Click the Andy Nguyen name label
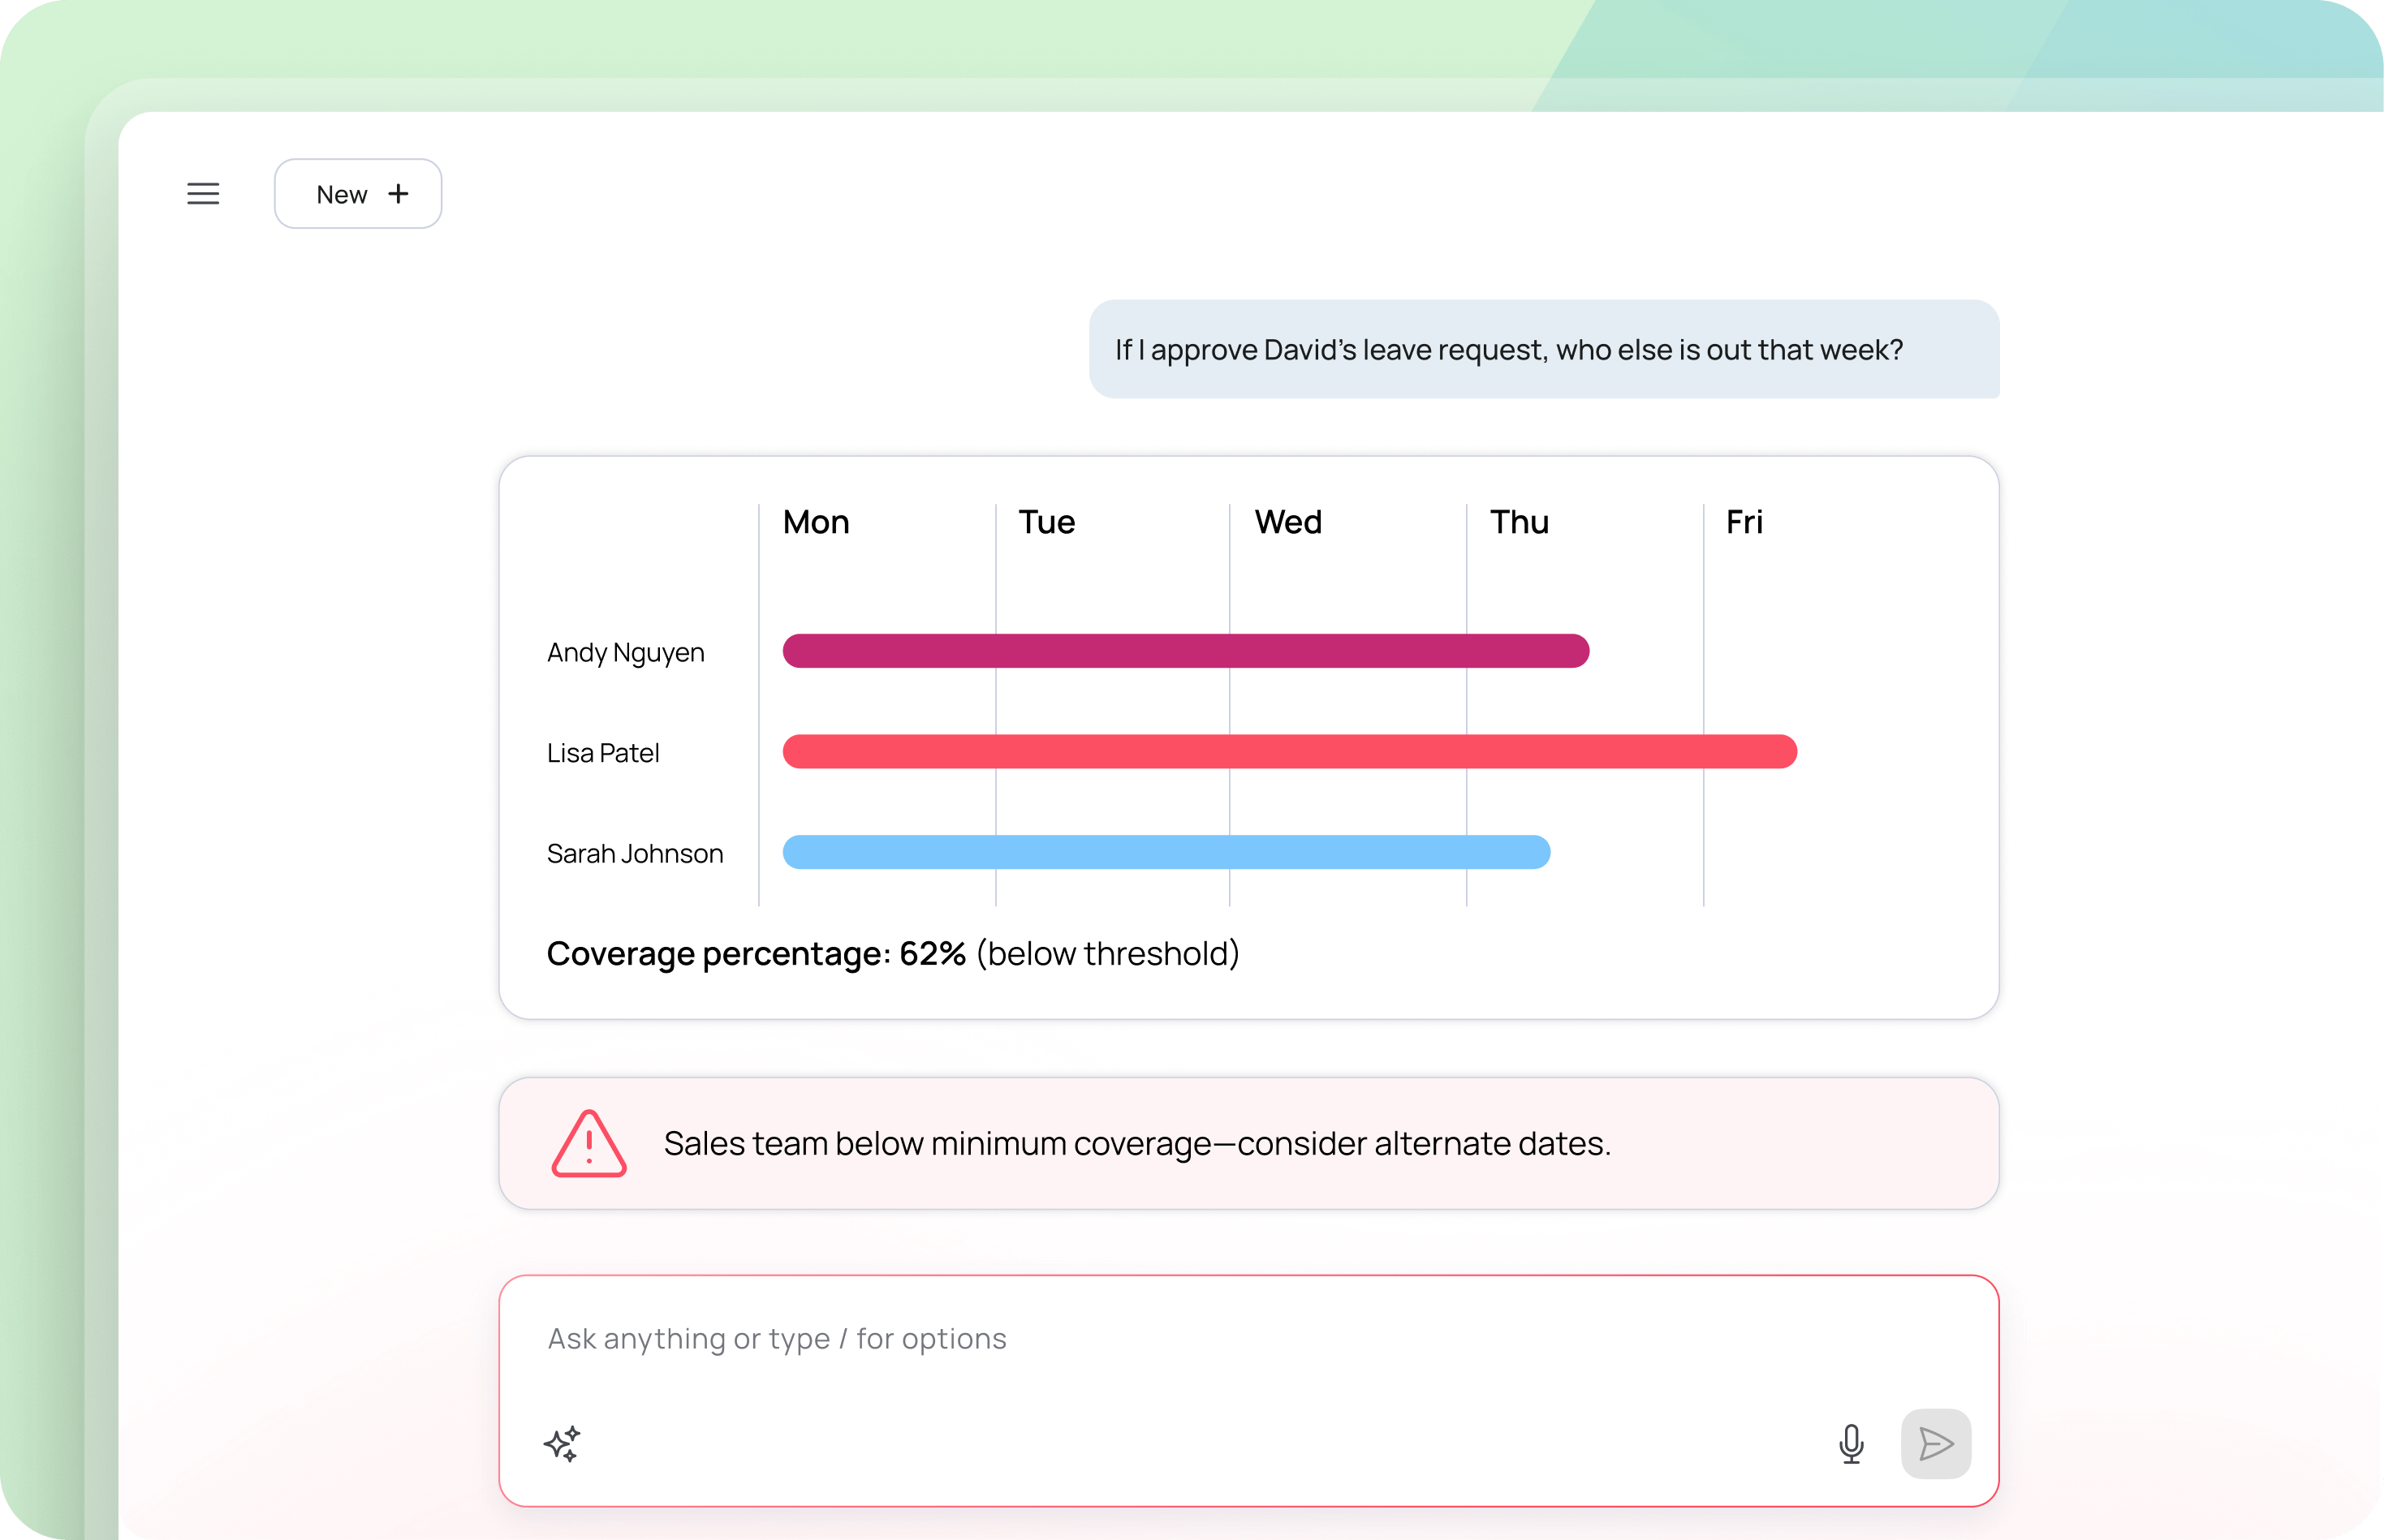 [625, 653]
